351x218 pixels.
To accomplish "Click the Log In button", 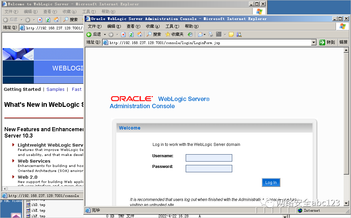I will click(271, 183).
